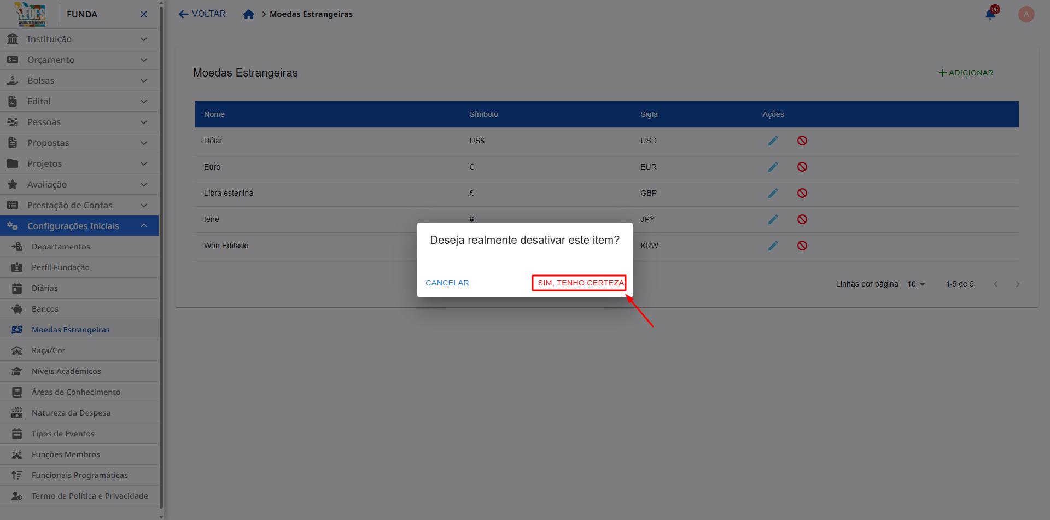
Task: Close the sidebar with the X icon
Action: (x=144, y=14)
